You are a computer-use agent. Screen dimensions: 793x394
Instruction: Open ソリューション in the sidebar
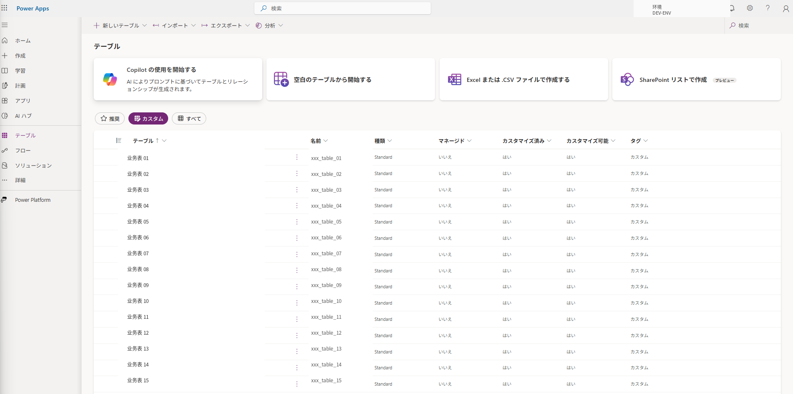pos(33,165)
